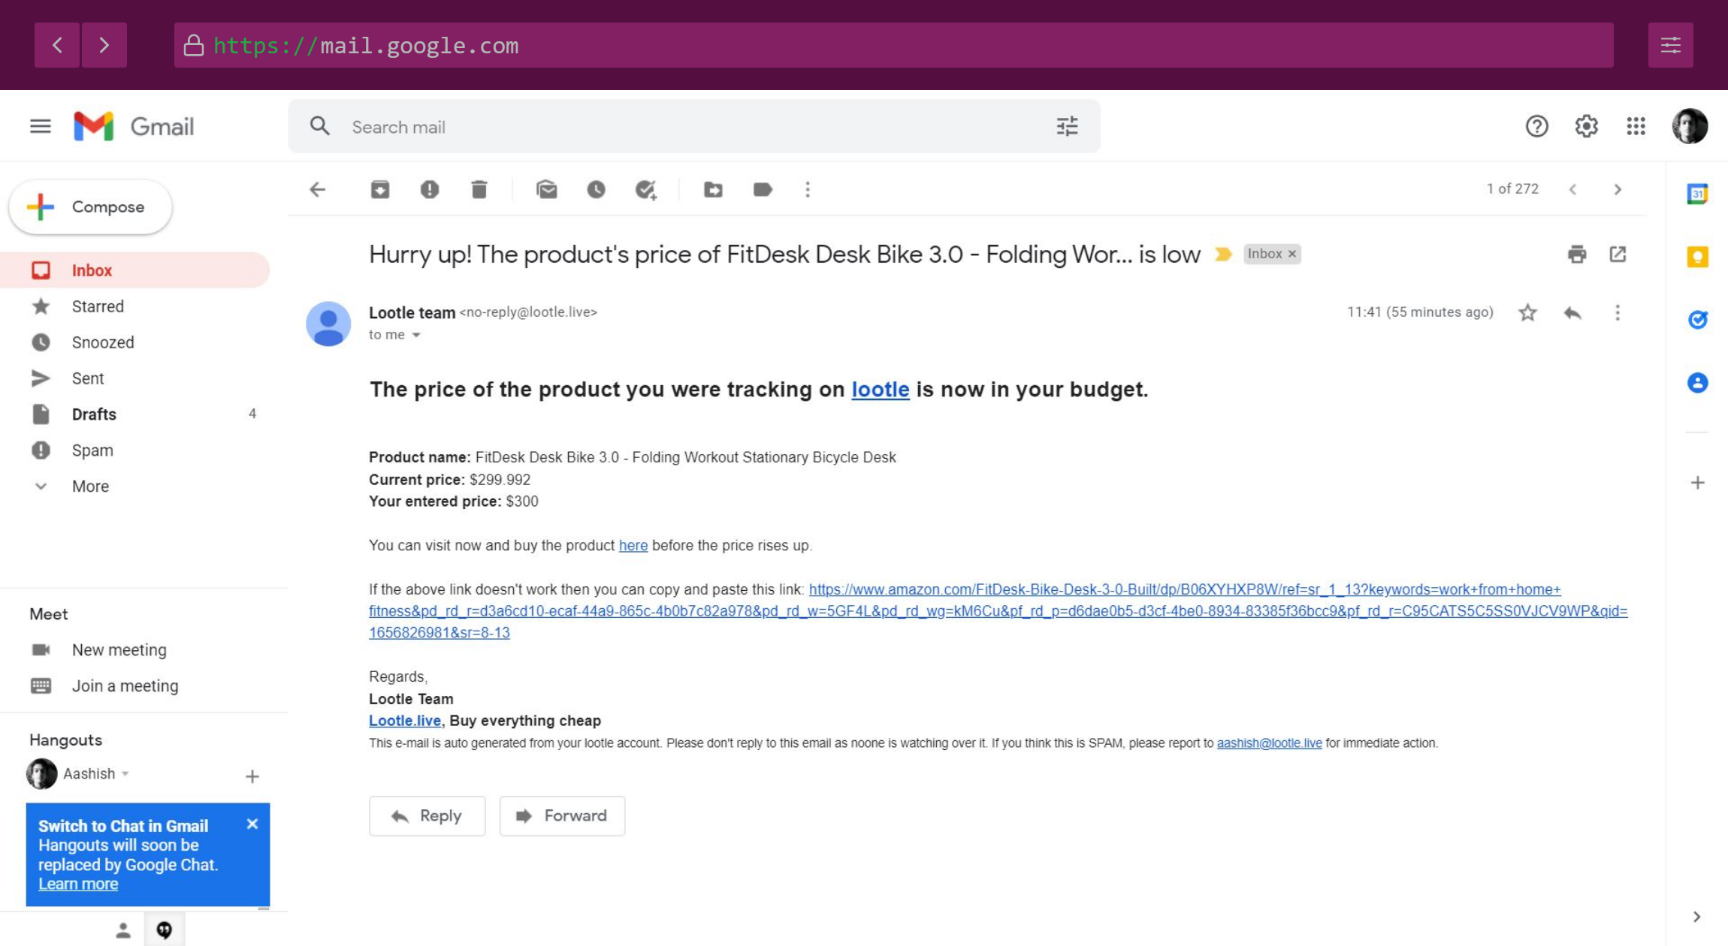Click the Report spam icon
1728x946 pixels.
(429, 189)
